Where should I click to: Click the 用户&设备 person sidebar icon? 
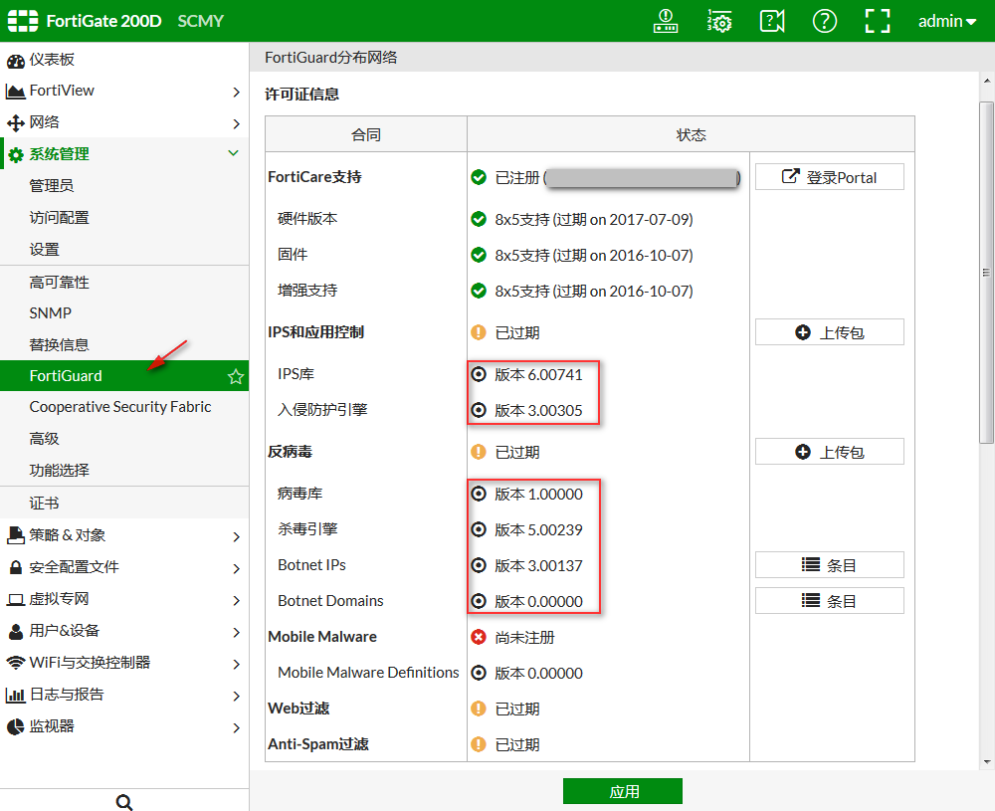tap(15, 632)
